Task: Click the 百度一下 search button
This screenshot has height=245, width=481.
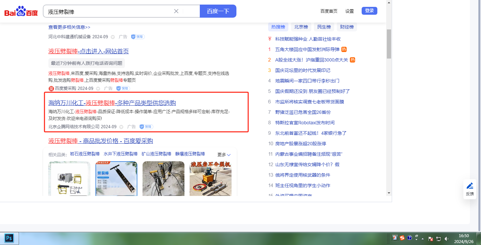Action: click(x=218, y=11)
